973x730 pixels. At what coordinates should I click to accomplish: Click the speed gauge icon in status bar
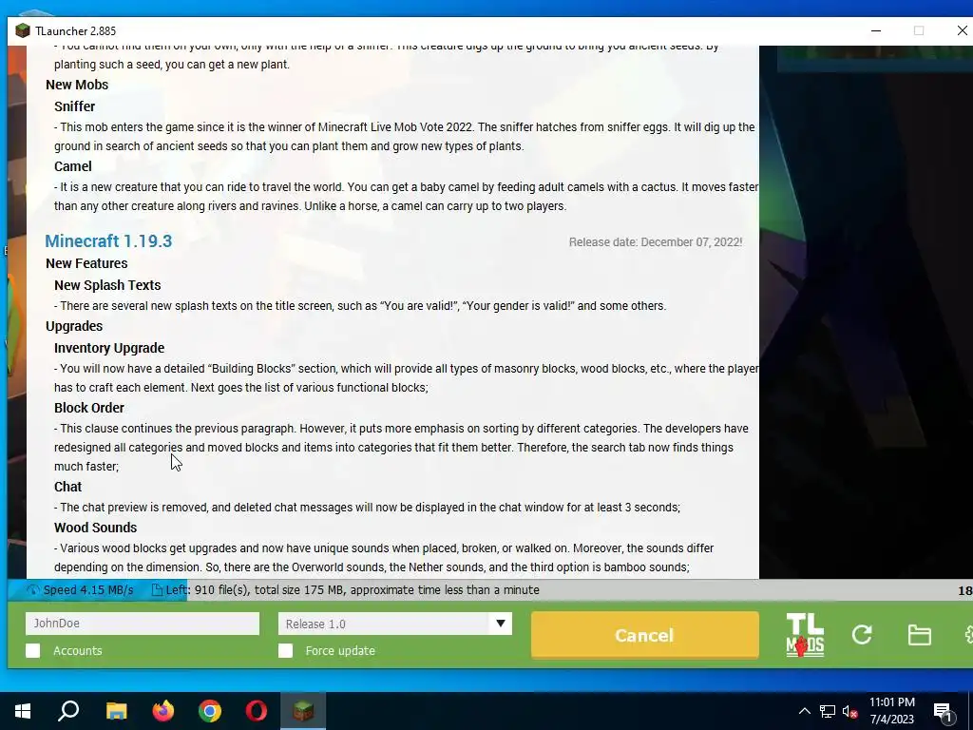tap(33, 589)
